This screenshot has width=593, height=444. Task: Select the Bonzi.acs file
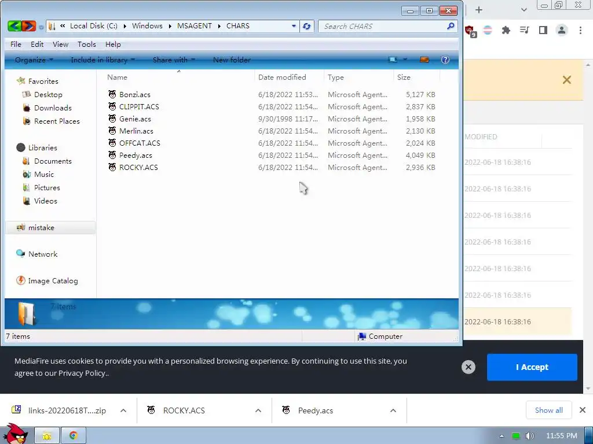(134, 94)
